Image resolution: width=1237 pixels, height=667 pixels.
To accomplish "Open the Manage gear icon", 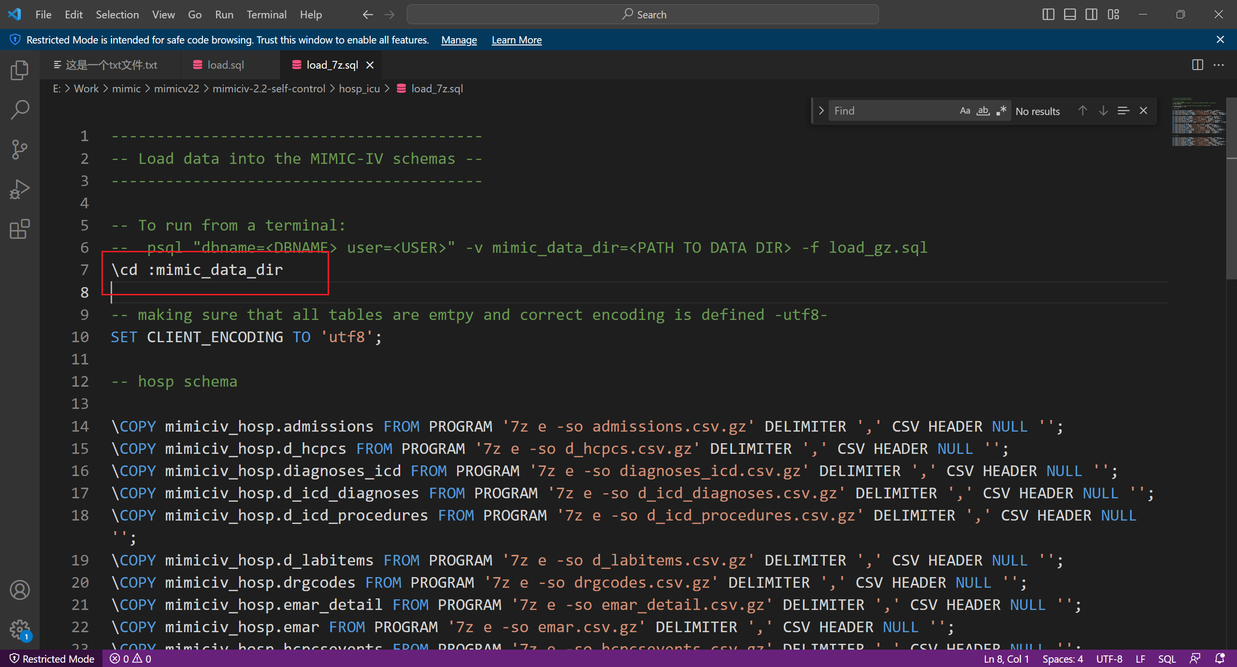I will [19, 629].
